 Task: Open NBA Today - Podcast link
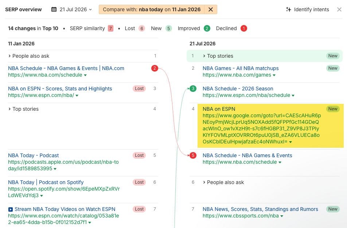[x=34, y=155]
